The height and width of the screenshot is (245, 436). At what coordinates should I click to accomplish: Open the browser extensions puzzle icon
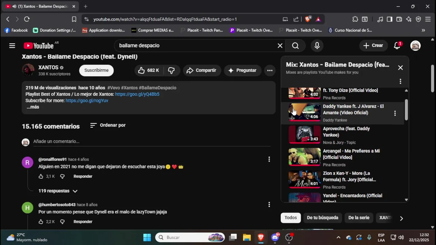coord(355,19)
